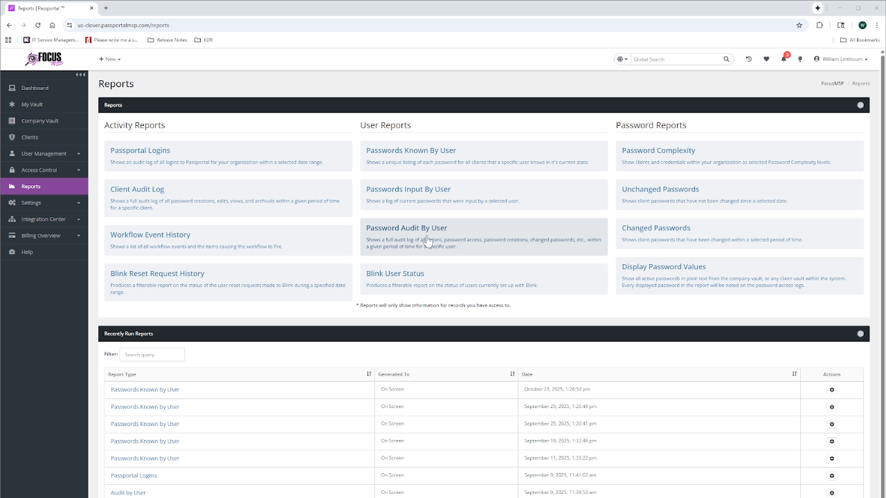Image resolution: width=886 pixels, height=498 pixels.
Task: Open Blink User Status report
Action: [x=395, y=273]
